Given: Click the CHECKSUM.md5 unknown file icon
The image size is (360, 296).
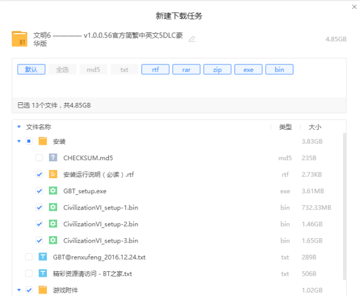Looking at the screenshot, I should click(53, 158).
